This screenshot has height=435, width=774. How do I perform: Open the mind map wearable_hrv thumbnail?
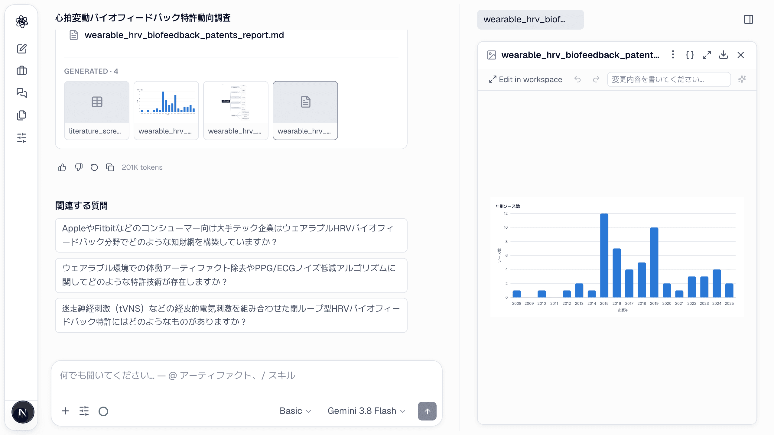pyautogui.click(x=236, y=111)
